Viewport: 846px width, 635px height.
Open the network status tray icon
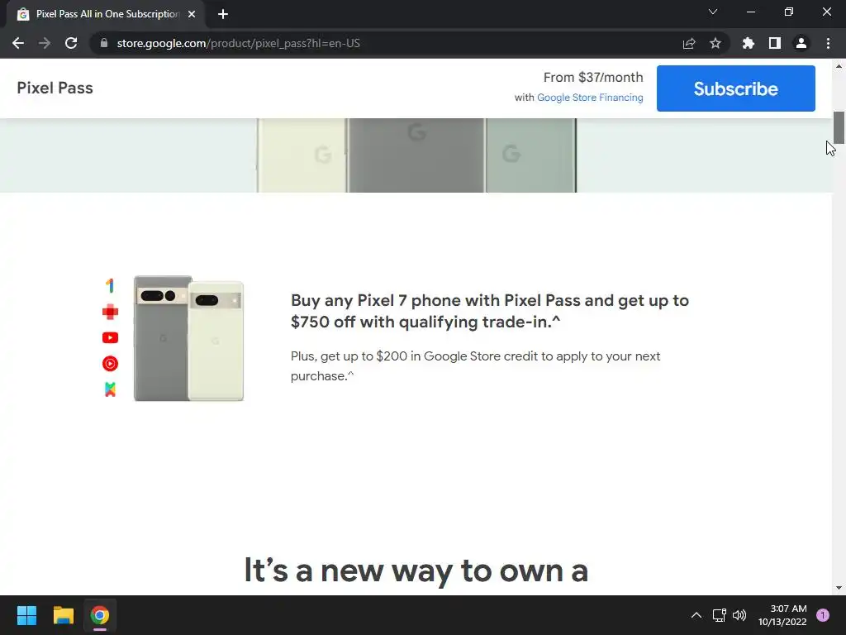coord(720,615)
